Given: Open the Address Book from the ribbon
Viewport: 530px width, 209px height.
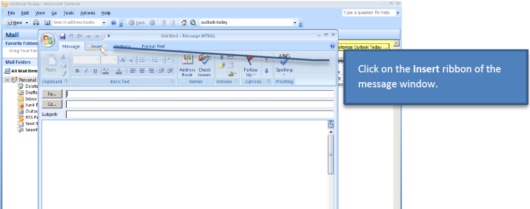Looking at the screenshot, I should pos(187,66).
